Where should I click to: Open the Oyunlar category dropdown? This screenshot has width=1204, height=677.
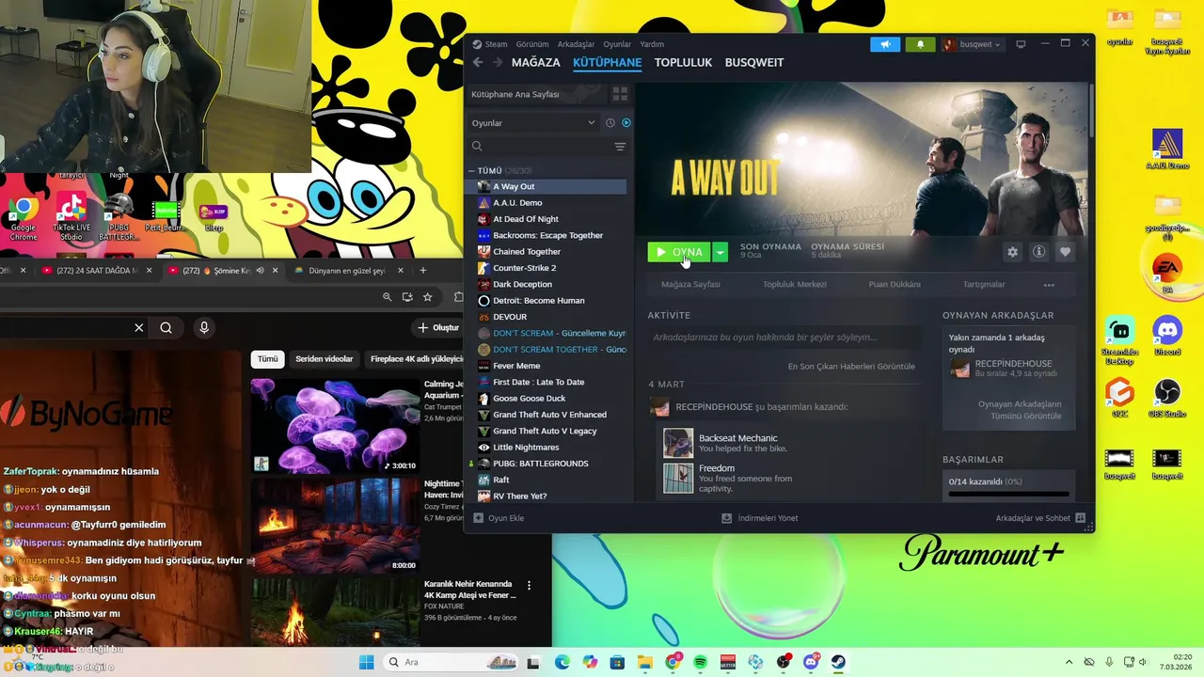(532, 123)
